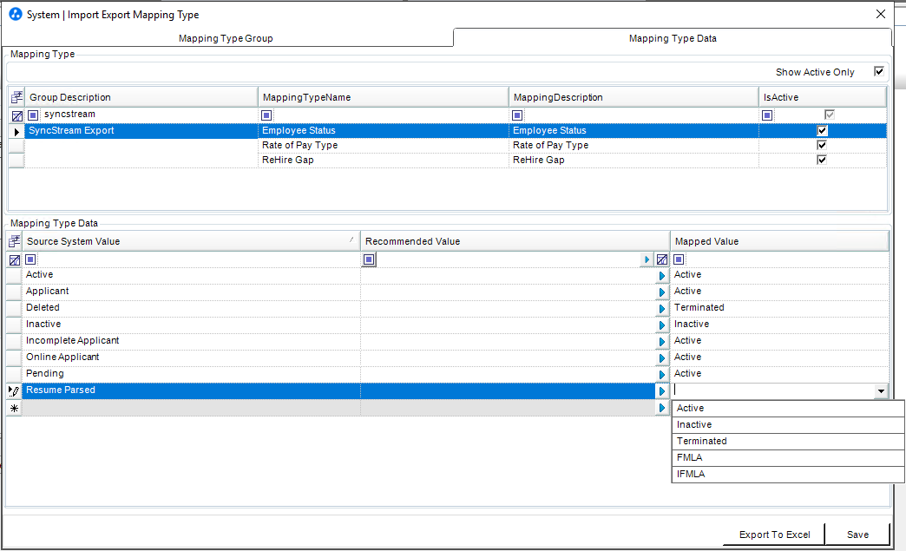Open the Recommended Value filter operator icon

click(x=369, y=259)
